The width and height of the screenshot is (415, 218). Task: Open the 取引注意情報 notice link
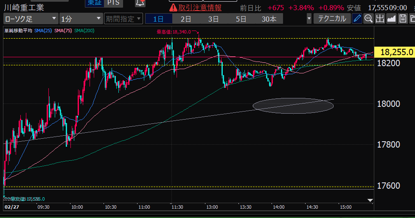[x=199, y=7]
